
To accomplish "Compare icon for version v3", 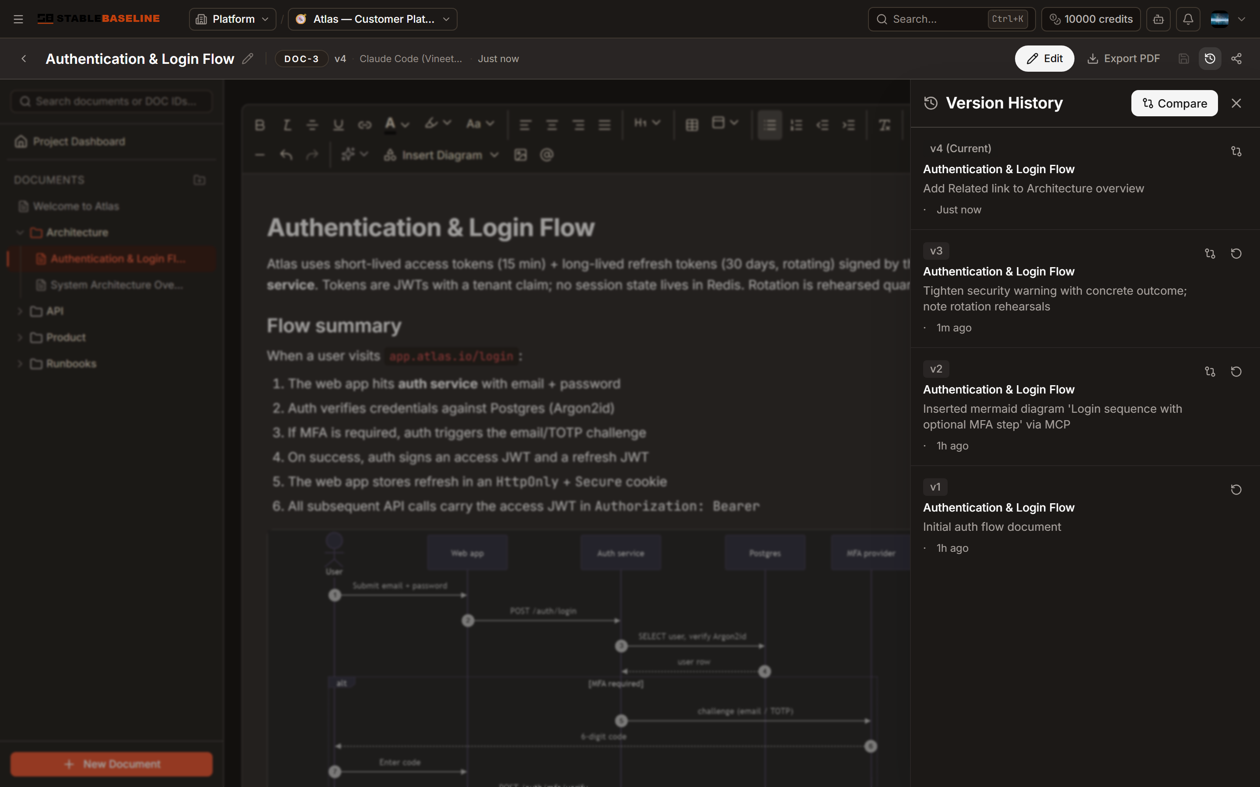I will tap(1210, 254).
